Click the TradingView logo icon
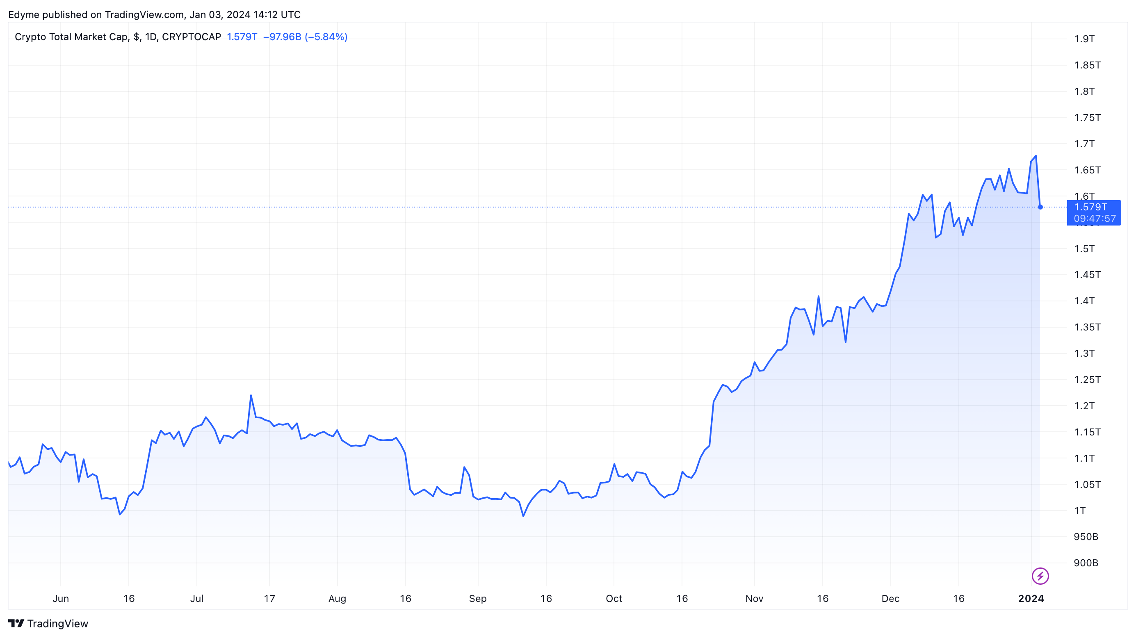Image resolution: width=1136 pixels, height=638 pixels. [16, 624]
